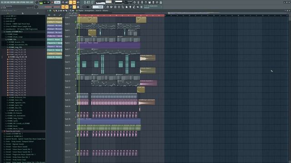Click the tempo display field

pos(57,2)
